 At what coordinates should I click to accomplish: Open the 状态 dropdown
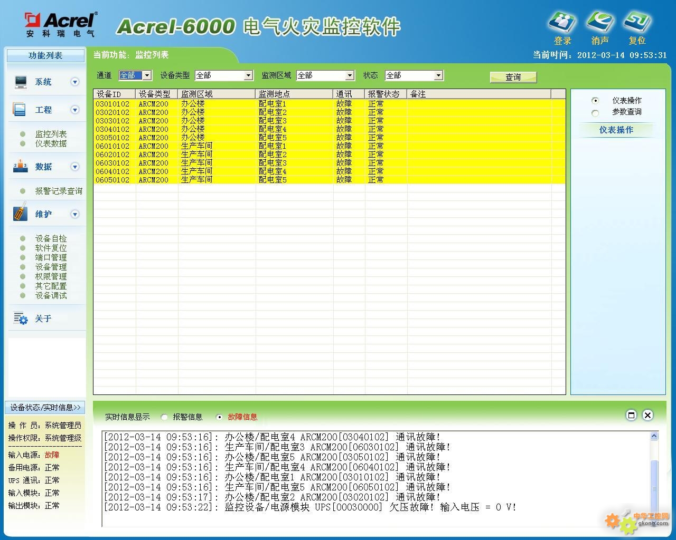tap(438, 75)
